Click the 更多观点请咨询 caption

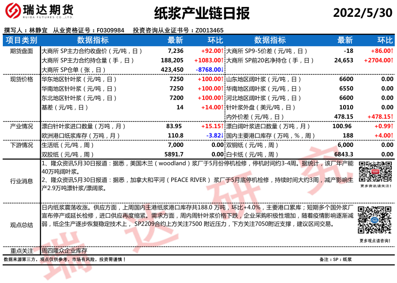tap(374, 240)
